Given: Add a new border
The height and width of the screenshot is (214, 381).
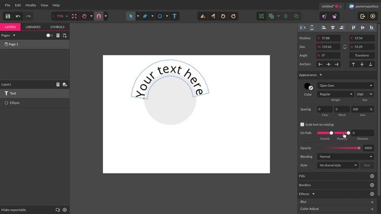Looking at the screenshot, I should coord(372,185).
